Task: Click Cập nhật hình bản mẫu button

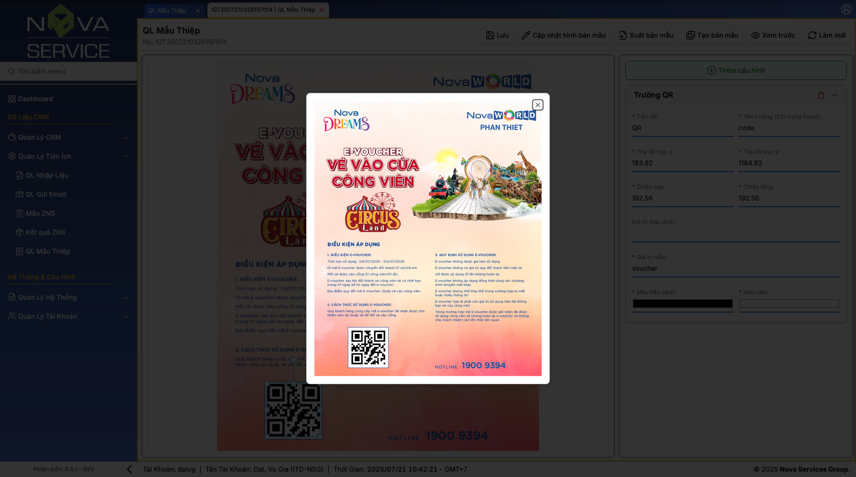Action: [564, 35]
